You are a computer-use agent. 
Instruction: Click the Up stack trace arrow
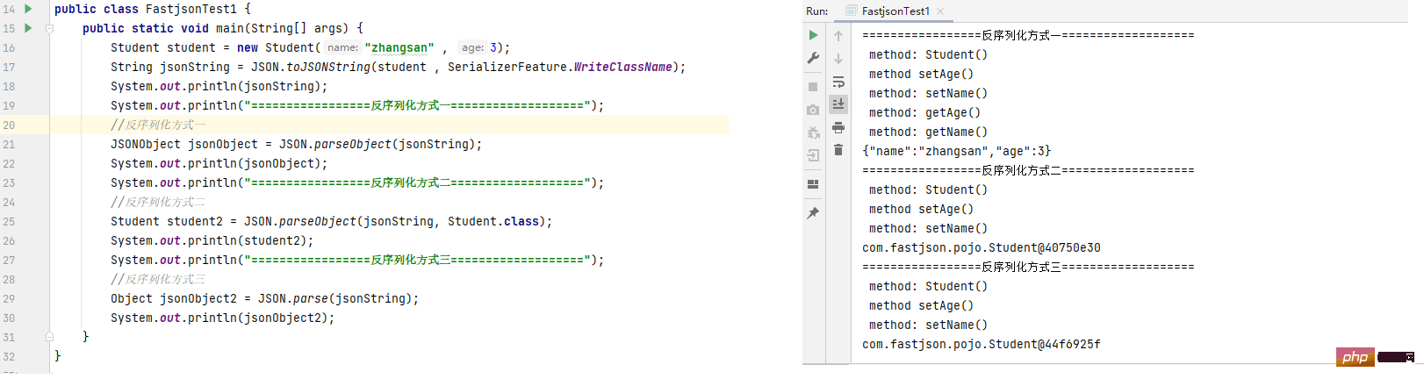coord(838,36)
